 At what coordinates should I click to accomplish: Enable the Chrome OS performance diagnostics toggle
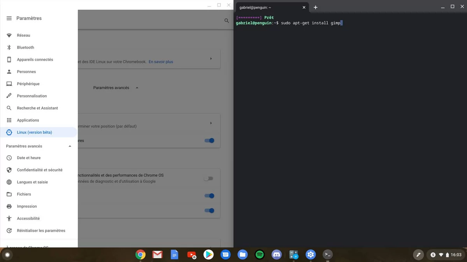point(209,179)
